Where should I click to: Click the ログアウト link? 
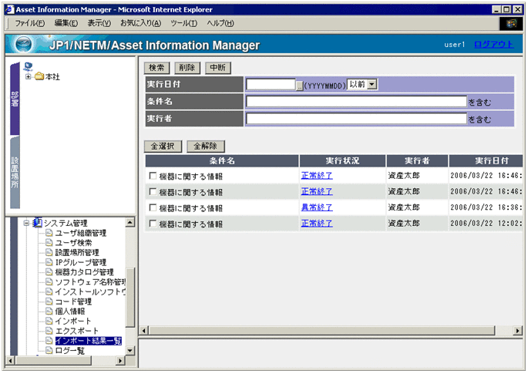[493, 45]
